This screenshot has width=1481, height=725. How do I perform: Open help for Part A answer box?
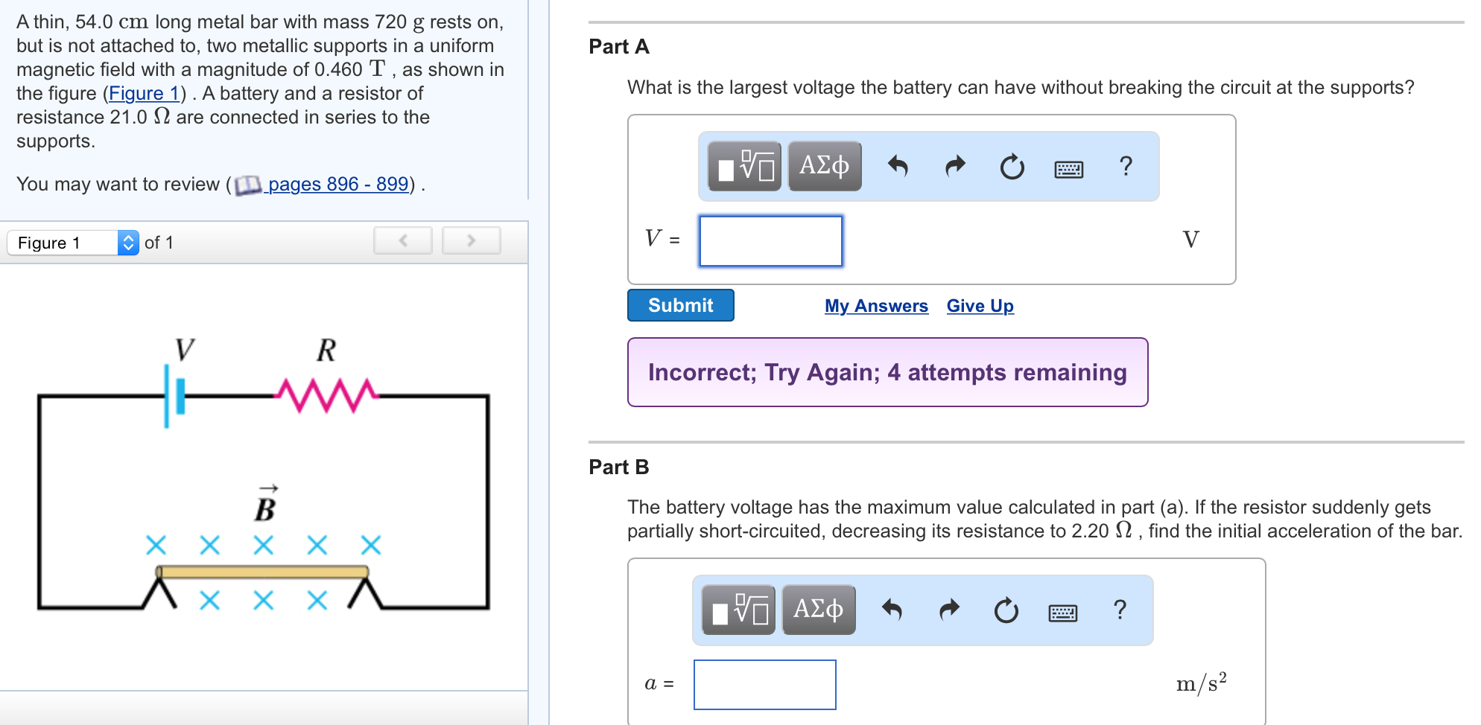[x=1126, y=166]
